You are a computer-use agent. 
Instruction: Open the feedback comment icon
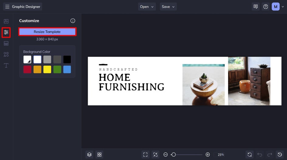(x=255, y=7)
